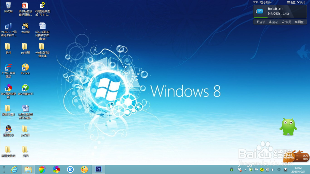Click the 鉴定 button in U盘小助手
The height and width of the screenshot is (174, 310).
click(273, 22)
